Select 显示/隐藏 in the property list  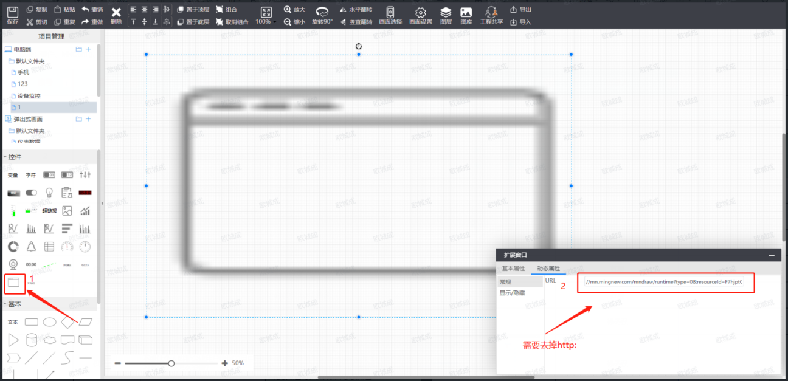513,293
